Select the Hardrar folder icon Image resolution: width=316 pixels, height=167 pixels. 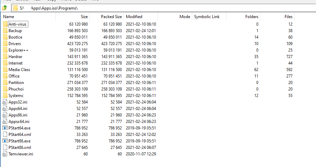point(5,57)
